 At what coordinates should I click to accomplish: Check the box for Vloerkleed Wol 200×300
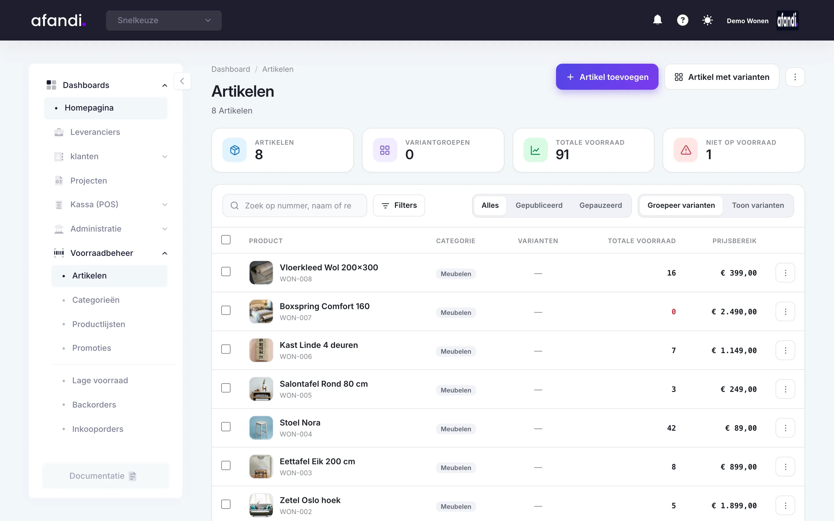pos(226,271)
